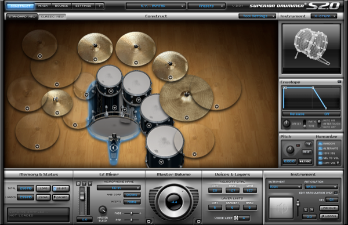Open the bottom-left faded cymbal dropdown arrow
This screenshot has height=225, width=348.
click(x=37, y=146)
